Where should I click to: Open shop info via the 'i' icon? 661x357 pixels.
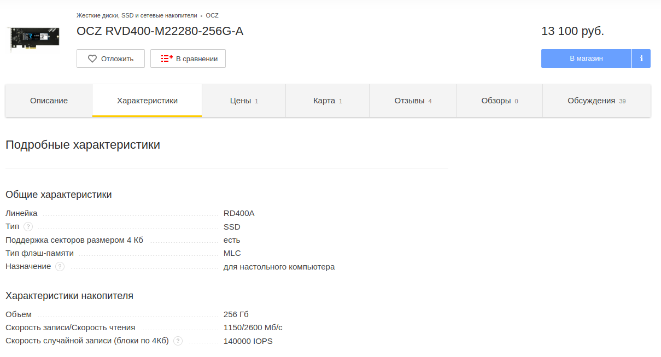[x=641, y=58]
